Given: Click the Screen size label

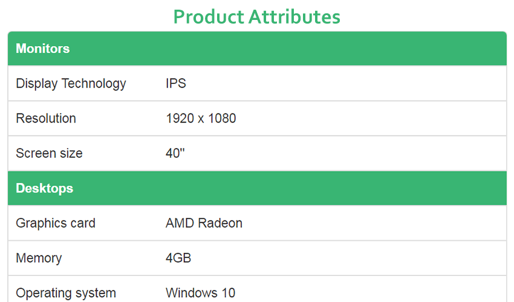Looking at the screenshot, I should [x=49, y=153].
